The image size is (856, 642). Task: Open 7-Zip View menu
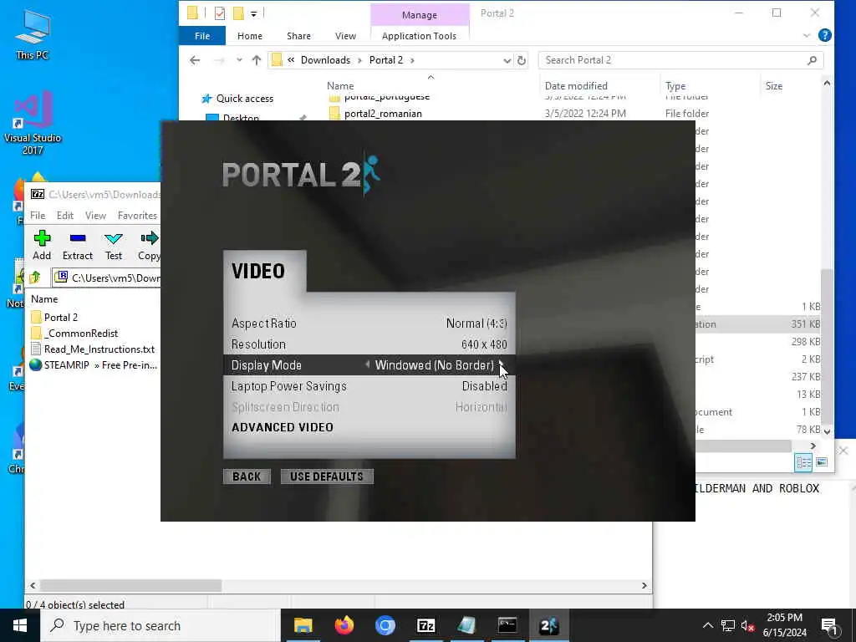tap(95, 216)
